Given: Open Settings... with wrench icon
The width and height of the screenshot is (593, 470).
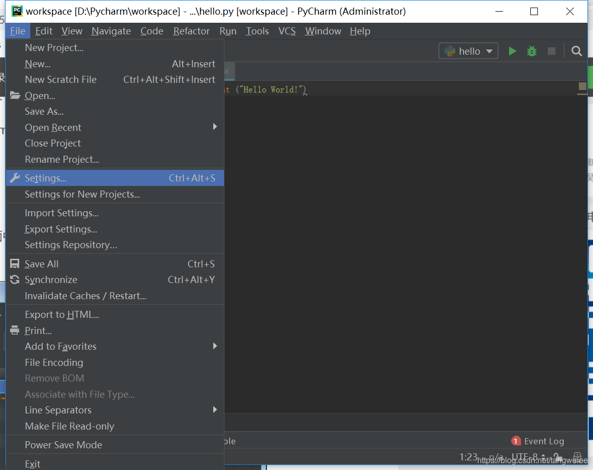Looking at the screenshot, I should click(115, 178).
